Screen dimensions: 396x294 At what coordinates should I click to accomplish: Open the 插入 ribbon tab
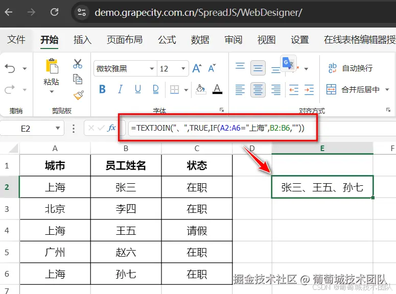coord(82,40)
